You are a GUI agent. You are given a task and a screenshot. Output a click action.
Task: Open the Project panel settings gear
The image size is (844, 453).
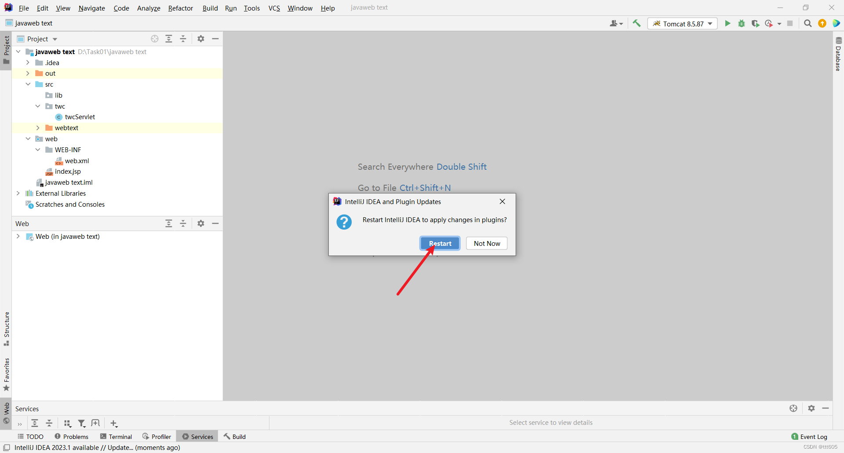pyautogui.click(x=201, y=39)
